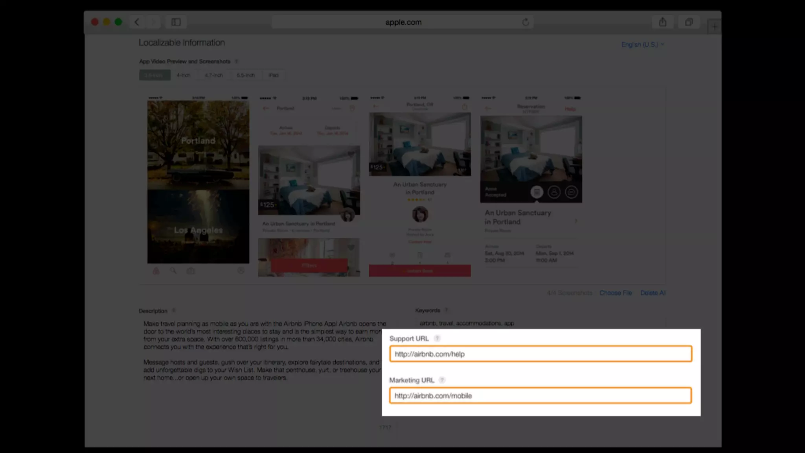
Task: Select the iPad screenshot tab
Action: (274, 75)
